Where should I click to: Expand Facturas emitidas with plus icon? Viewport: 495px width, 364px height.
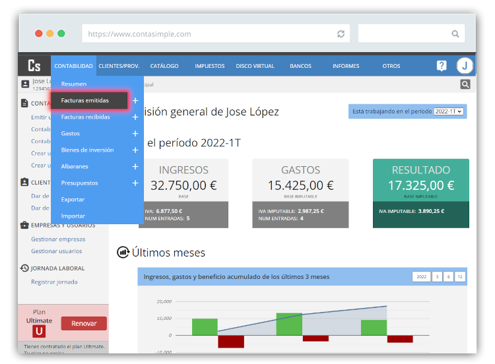coord(135,101)
